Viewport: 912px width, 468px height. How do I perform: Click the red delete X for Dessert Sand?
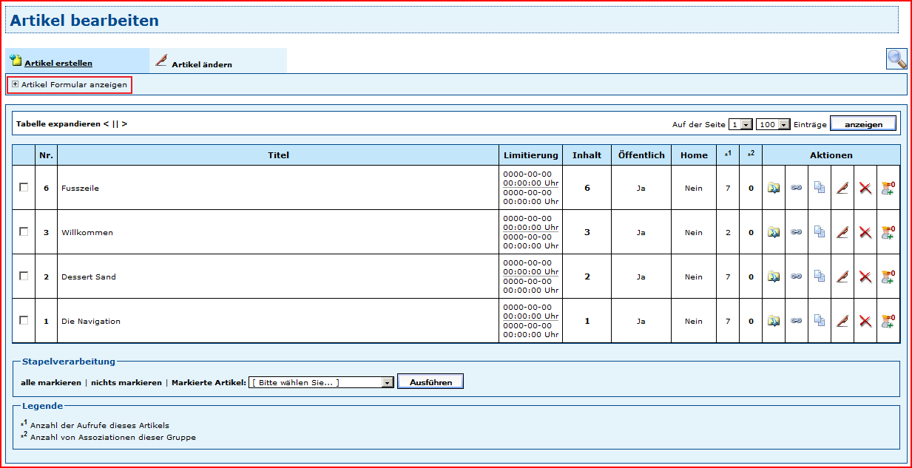coord(865,277)
